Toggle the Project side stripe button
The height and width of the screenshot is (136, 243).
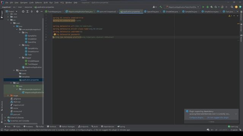pyautogui.click(x=2, y=14)
